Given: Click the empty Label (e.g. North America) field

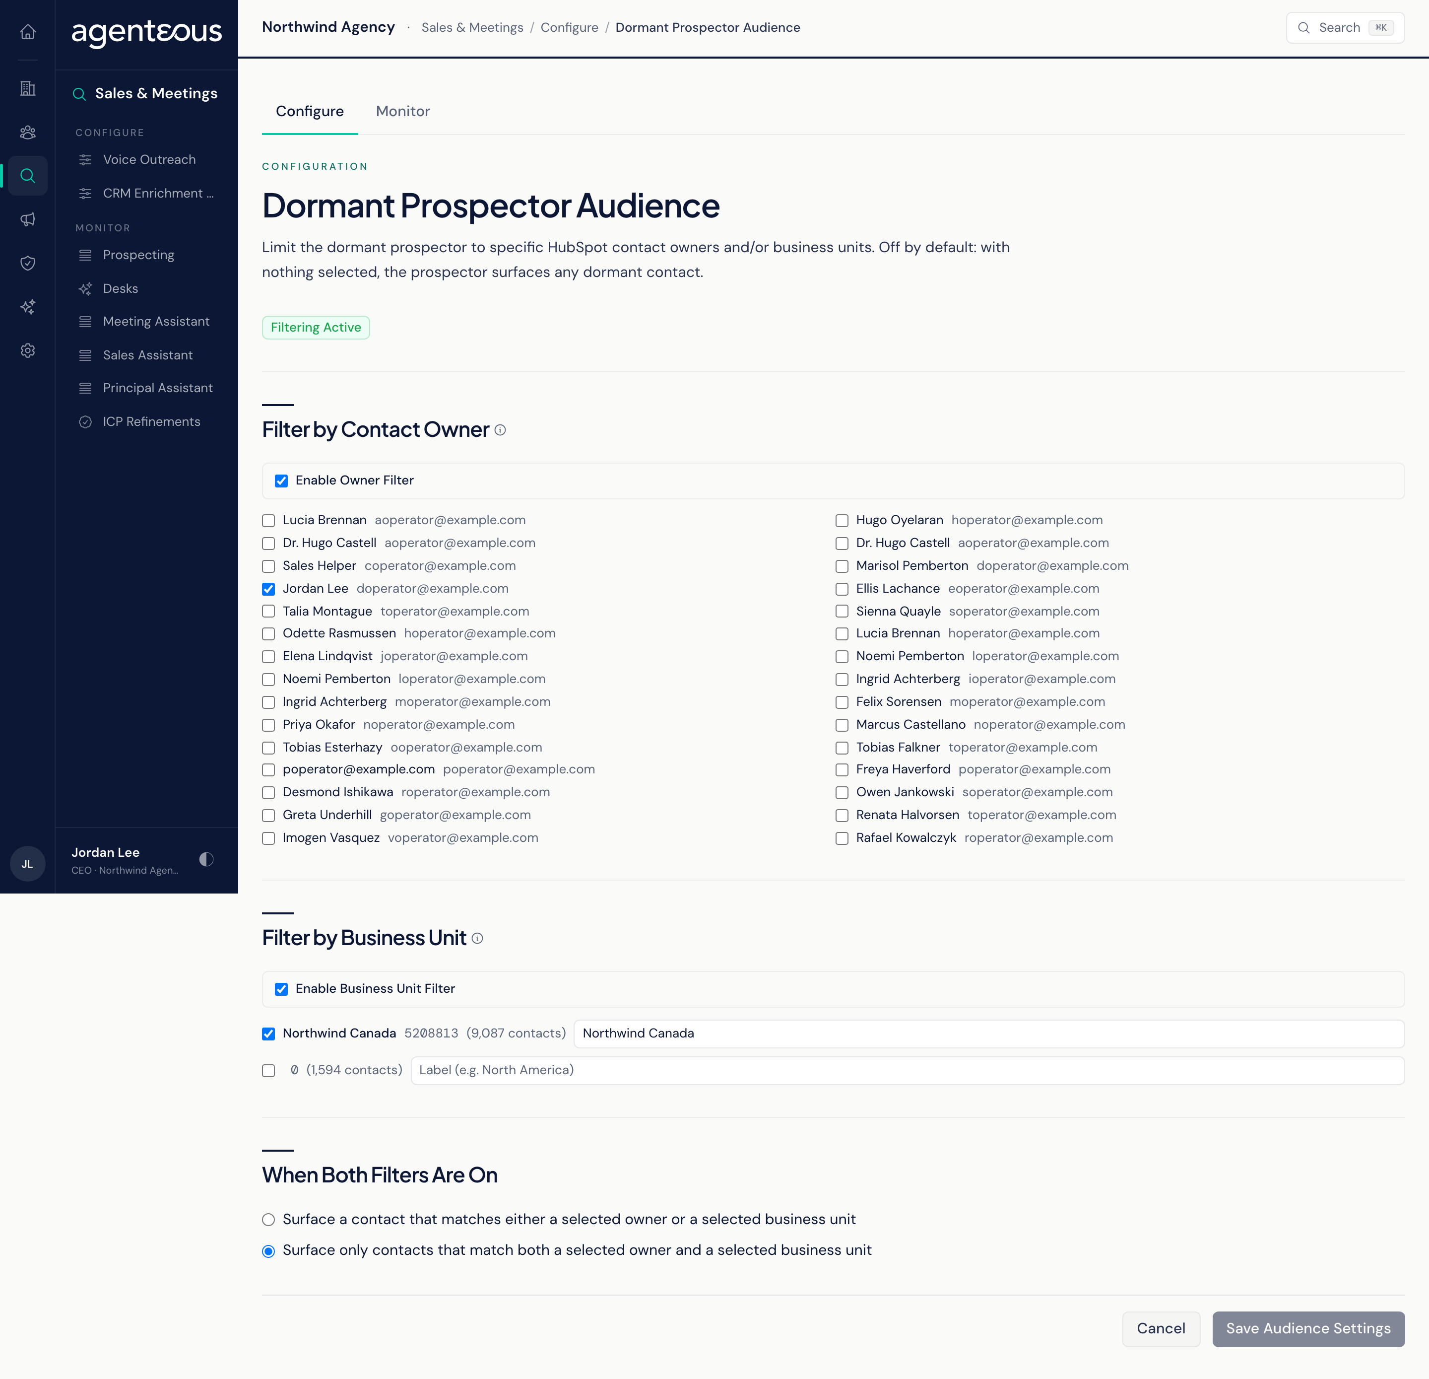Looking at the screenshot, I should pos(907,1071).
